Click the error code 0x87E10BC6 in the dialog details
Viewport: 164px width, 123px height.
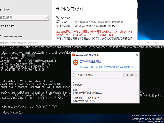pyautogui.click(x=78, y=85)
